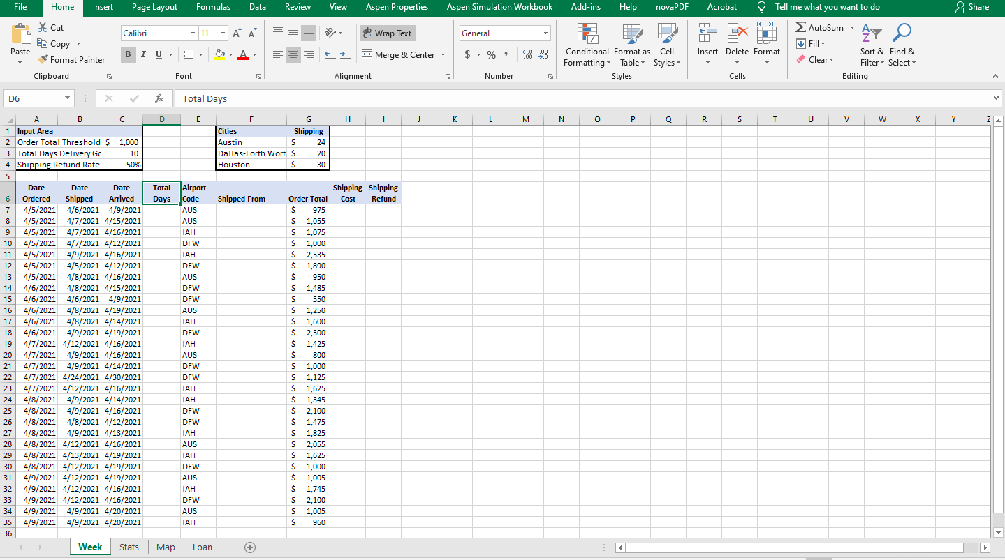
Task: Activate the Format Painter
Action: [72, 59]
